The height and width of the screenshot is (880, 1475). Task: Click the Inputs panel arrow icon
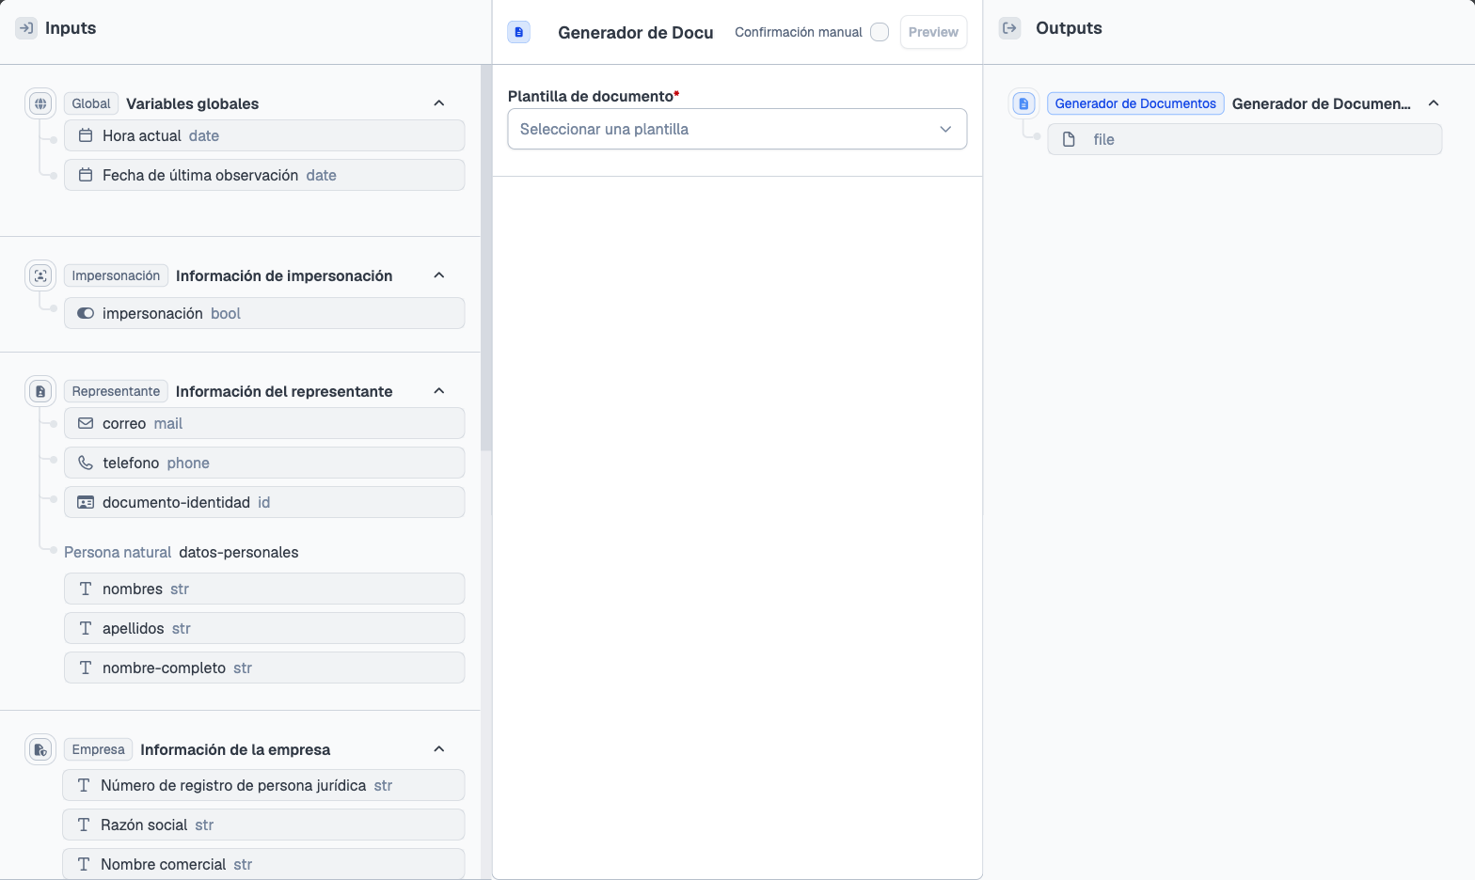26,28
